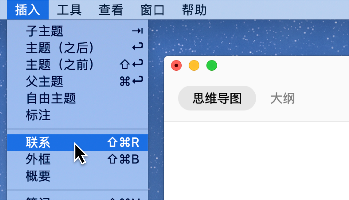Open the 查看 menu

click(111, 10)
